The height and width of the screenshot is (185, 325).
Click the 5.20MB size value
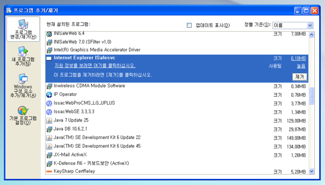coord(298,171)
